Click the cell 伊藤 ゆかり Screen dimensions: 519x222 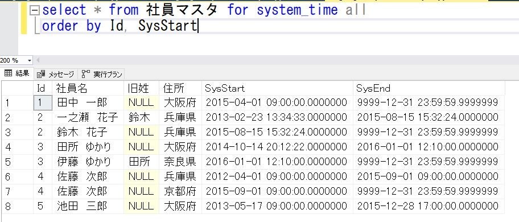pos(88,162)
